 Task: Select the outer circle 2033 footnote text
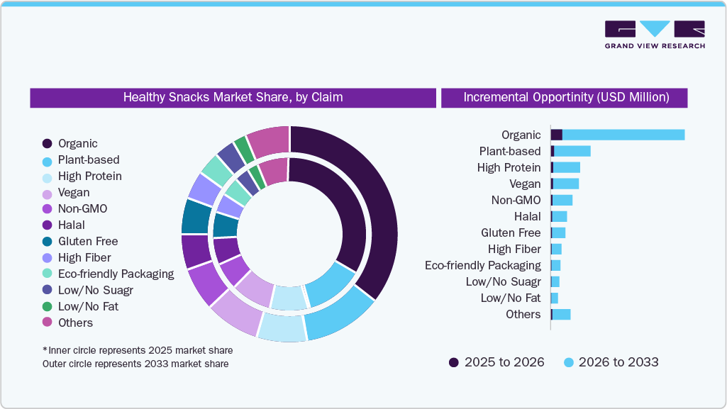click(135, 364)
